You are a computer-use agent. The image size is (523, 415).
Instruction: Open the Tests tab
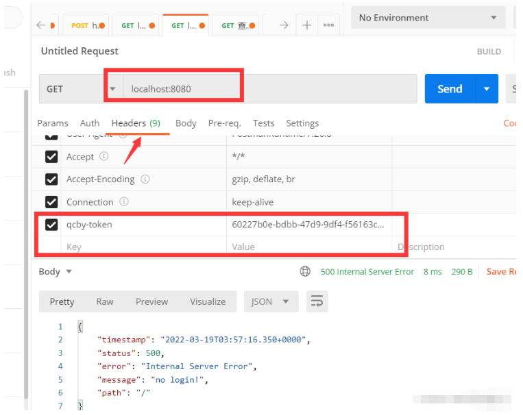263,123
